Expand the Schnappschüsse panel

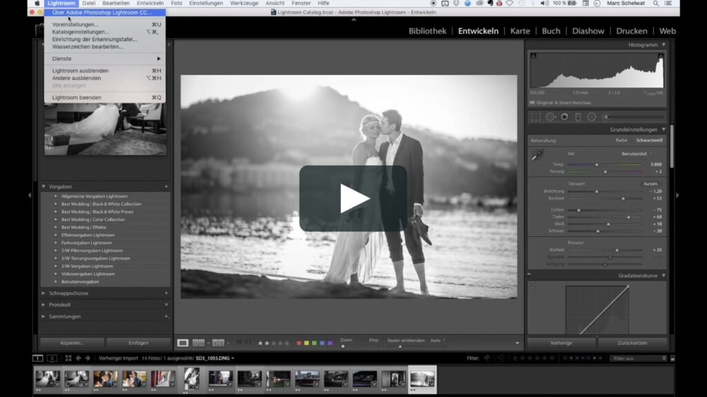43,293
